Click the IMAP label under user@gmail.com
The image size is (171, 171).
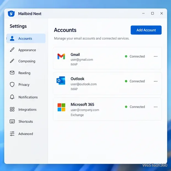click(x=74, y=65)
